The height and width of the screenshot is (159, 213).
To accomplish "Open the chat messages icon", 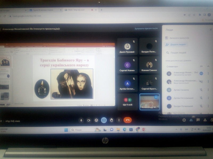I will pyautogui.click(x=198, y=120).
